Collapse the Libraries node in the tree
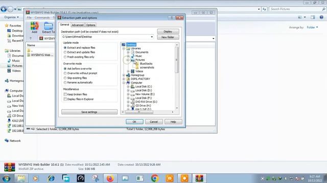The height and width of the screenshot is (183, 327). (124, 48)
